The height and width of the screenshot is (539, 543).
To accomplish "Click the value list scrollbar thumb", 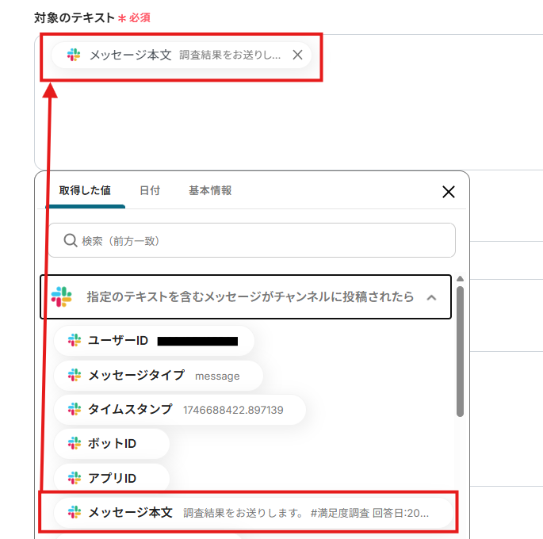I will tap(460, 351).
